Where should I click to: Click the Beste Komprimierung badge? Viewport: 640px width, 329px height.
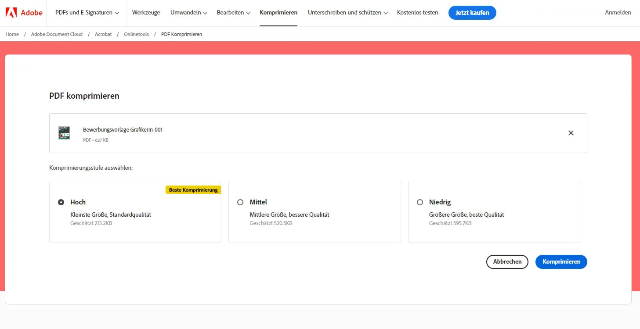pos(193,190)
